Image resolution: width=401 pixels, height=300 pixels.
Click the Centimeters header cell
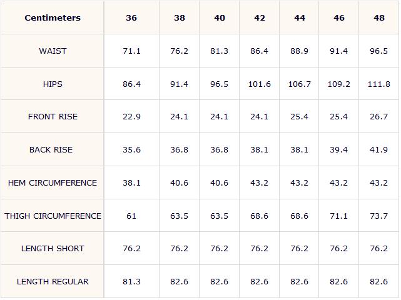coord(53,17)
